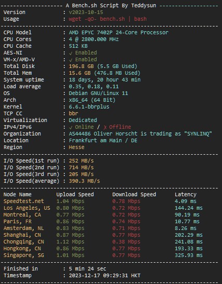Click the AES-NI Enabled checkmark
The width and height of the screenshot is (222, 284).
pos(71,53)
